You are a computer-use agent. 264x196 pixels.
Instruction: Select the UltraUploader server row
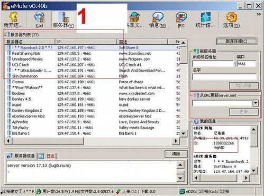[93, 71]
